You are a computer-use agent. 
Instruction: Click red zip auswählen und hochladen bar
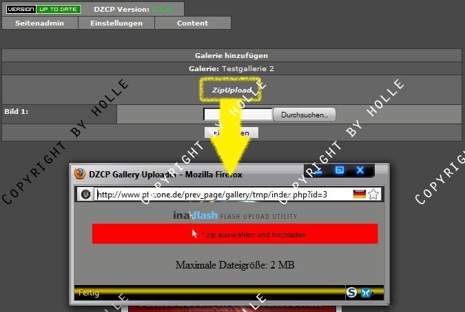[x=235, y=234]
